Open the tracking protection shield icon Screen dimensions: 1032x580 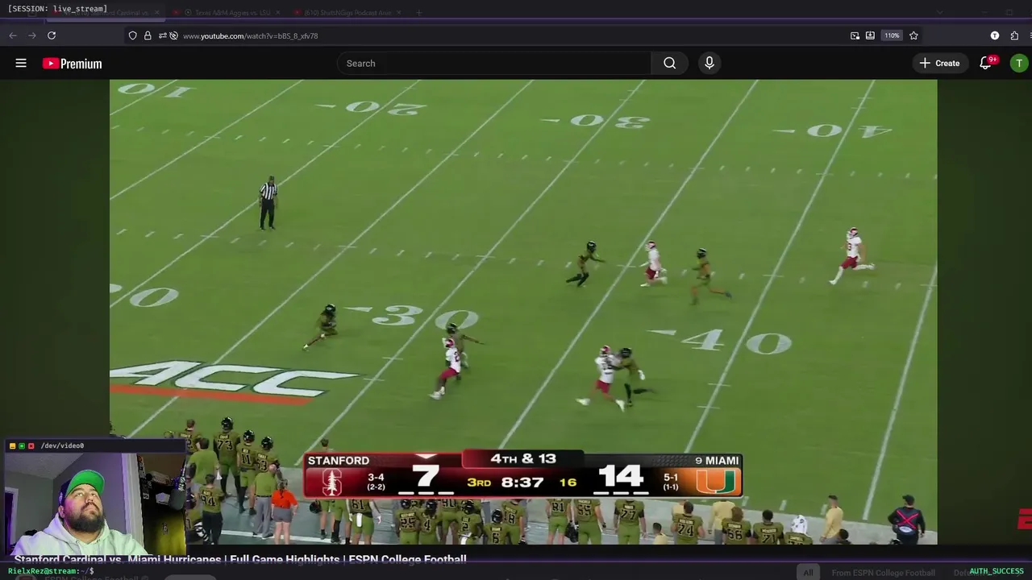pos(132,35)
